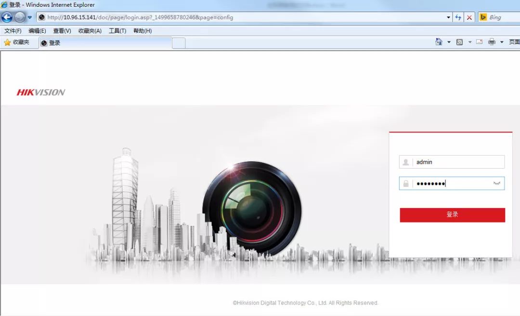
Task: Expand the Home button dropdown arrow
Action: pos(449,42)
